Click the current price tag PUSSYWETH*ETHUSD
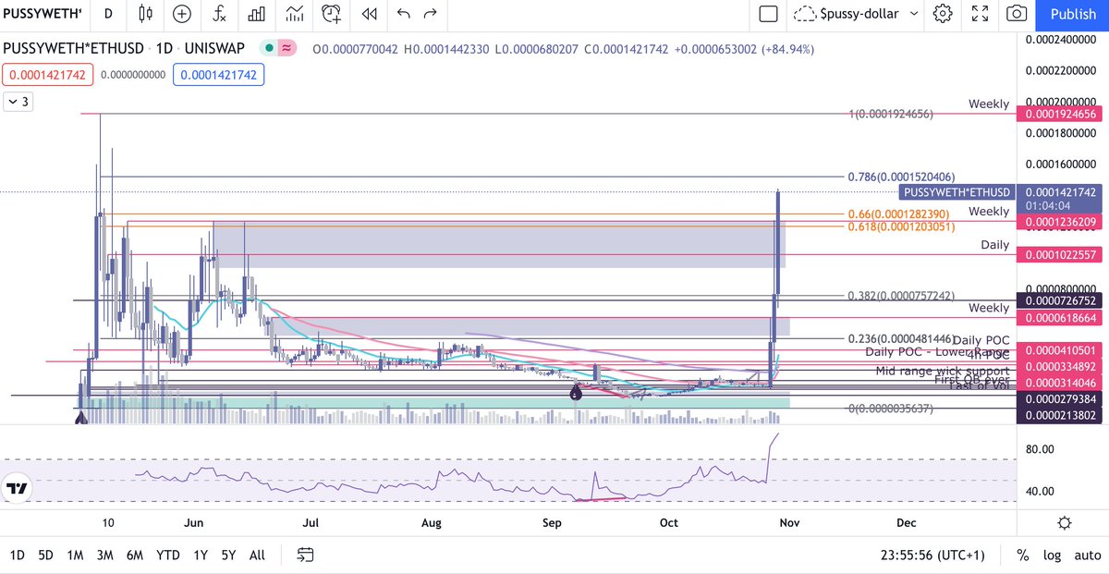The image size is (1109, 574). pos(957,192)
